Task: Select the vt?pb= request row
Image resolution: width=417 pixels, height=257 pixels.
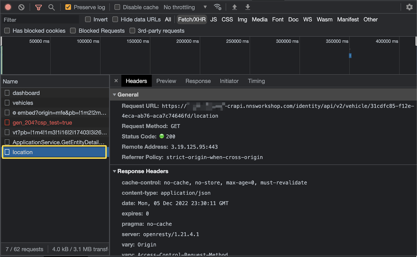Action: coord(55,133)
